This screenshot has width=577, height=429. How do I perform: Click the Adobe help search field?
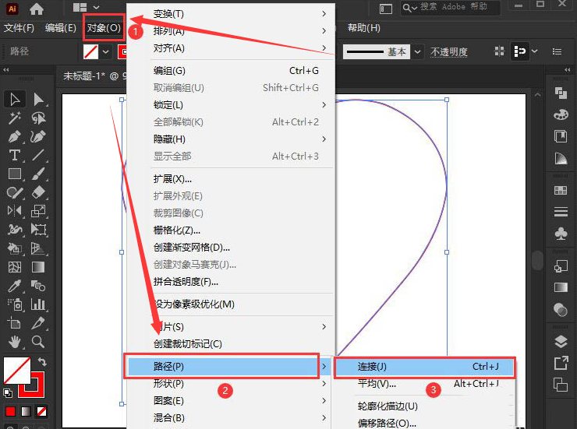click(451, 7)
